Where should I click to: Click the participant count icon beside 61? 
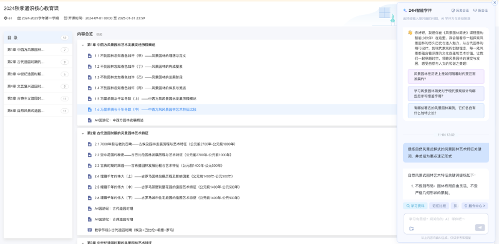(x=6, y=18)
